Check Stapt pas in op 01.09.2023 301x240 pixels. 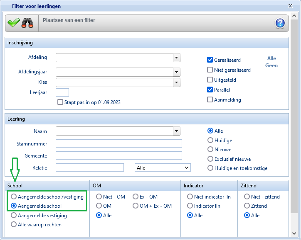(x=61, y=102)
